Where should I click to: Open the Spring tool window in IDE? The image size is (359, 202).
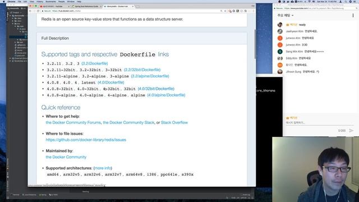click(43, 195)
